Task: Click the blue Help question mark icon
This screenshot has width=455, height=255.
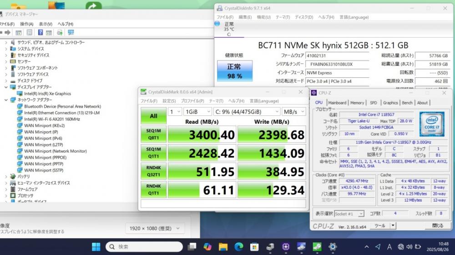Action: pos(40,32)
